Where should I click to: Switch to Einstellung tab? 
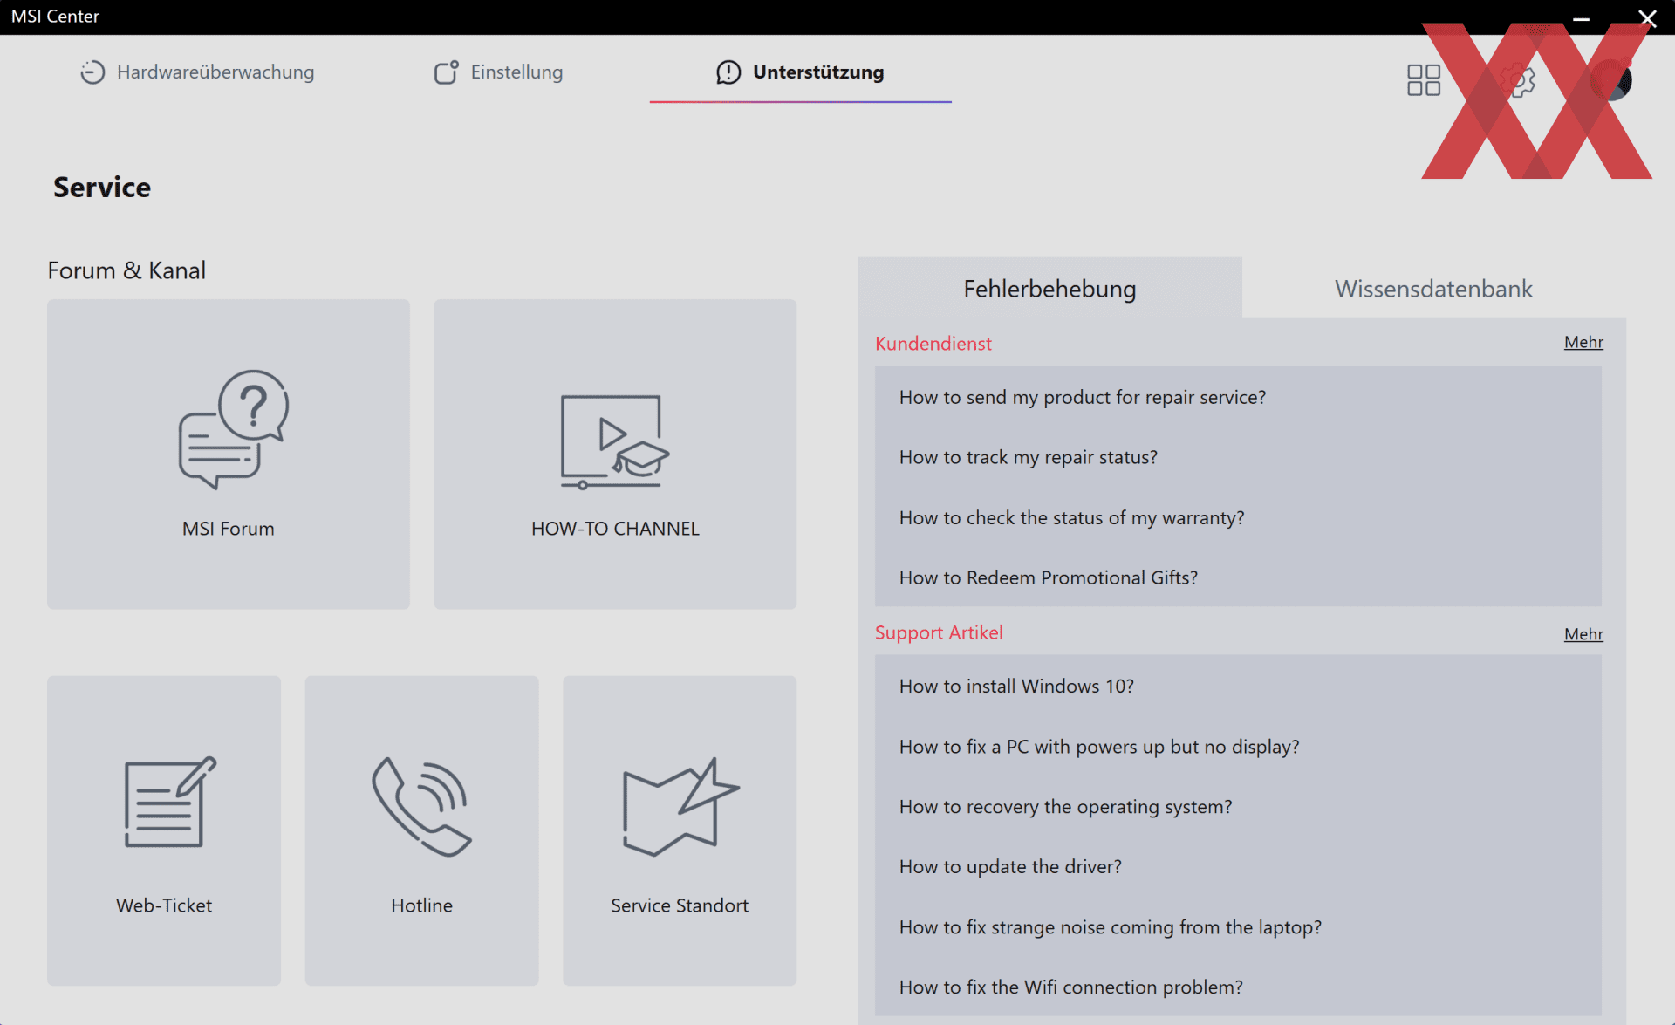pyautogui.click(x=499, y=72)
